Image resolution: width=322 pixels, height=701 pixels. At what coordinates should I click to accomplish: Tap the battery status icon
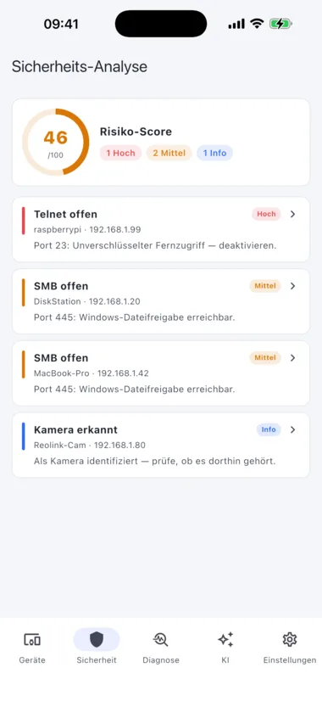(280, 24)
